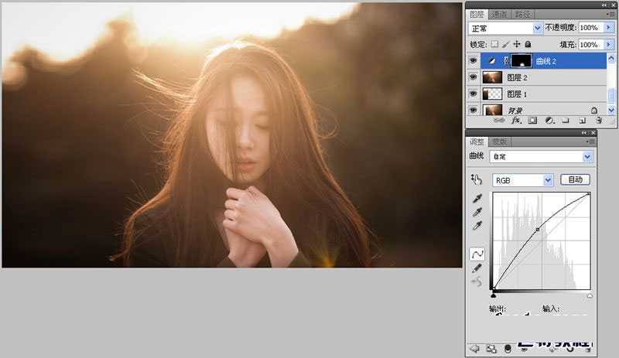
Task: Click the 自动 button
Action: 575,179
